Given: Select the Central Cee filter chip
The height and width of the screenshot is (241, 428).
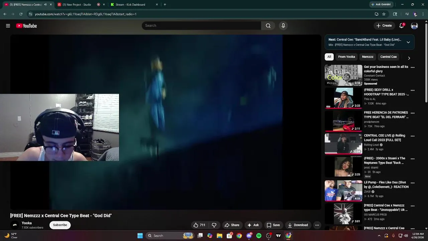Looking at the screenshot, I should (388, 57).
